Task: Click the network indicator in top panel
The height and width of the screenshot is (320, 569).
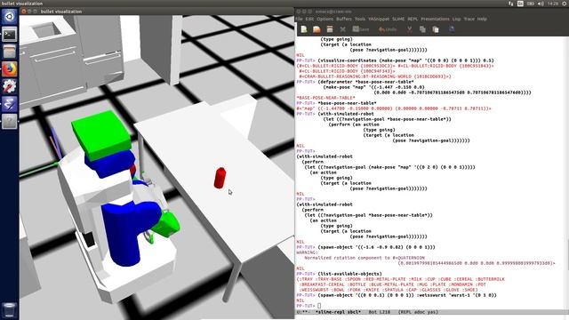Action: click(510, 4)
